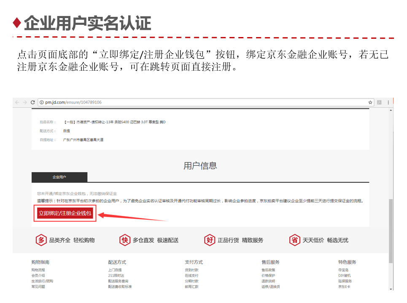Screen dimensions: 407x303
Task: Open 生活旅行/团购 footer link
Action: (x=42, y=281)
